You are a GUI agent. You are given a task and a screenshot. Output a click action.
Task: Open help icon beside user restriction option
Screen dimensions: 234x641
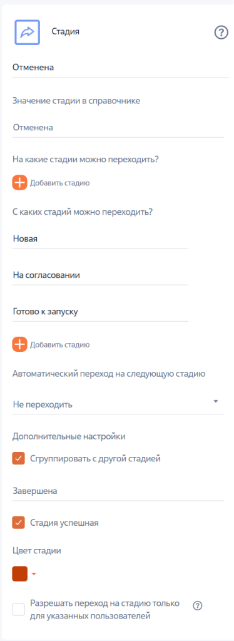198,606
